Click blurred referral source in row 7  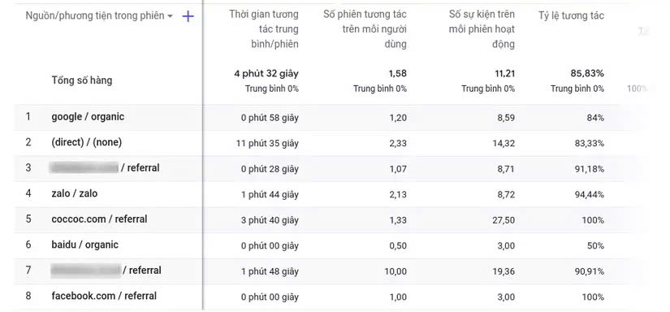pos(85,270)
